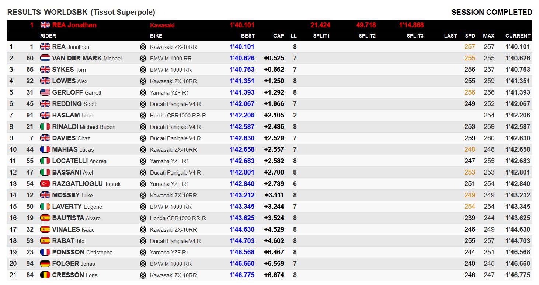Click the SPLIT1 column header
539x285 pixels.
point(321,36)
